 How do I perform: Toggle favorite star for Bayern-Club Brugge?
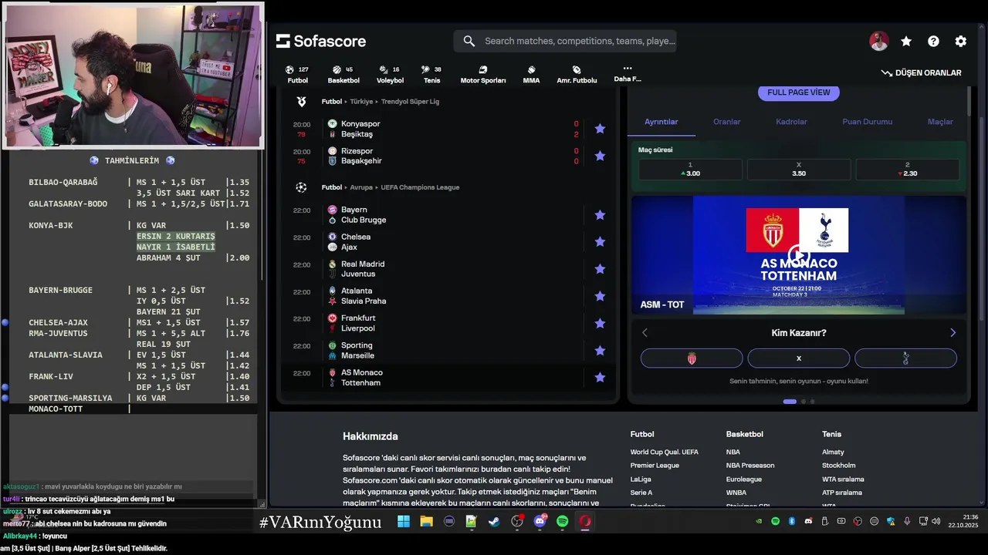click(x=600, y=215)
